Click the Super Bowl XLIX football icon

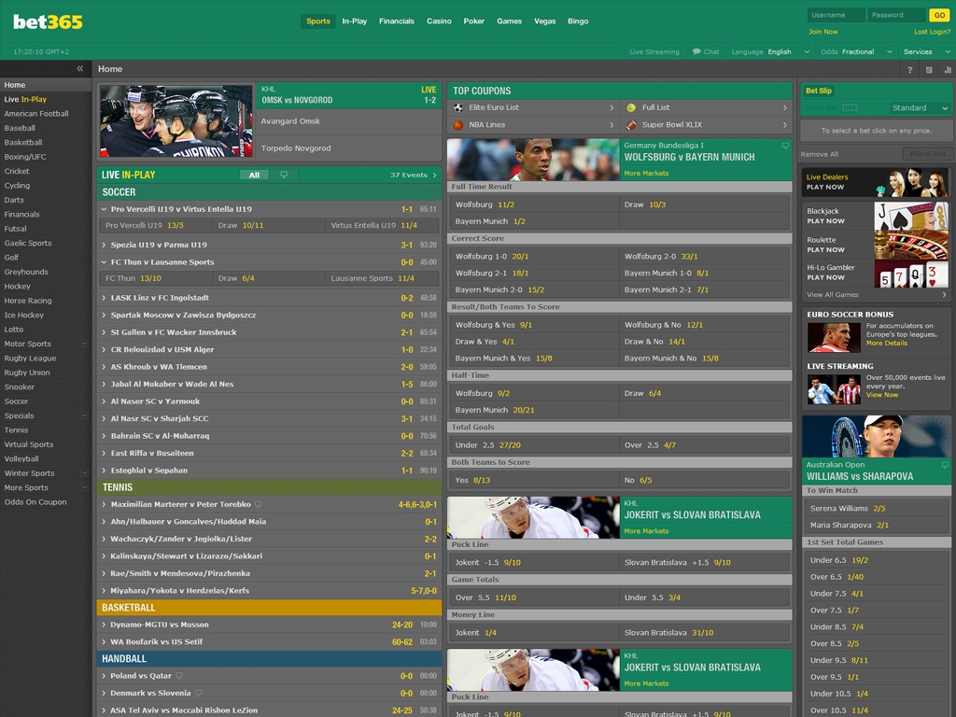click(631, 125)
